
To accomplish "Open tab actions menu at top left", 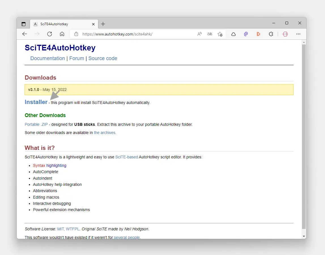I will click(x=24, y=24).
